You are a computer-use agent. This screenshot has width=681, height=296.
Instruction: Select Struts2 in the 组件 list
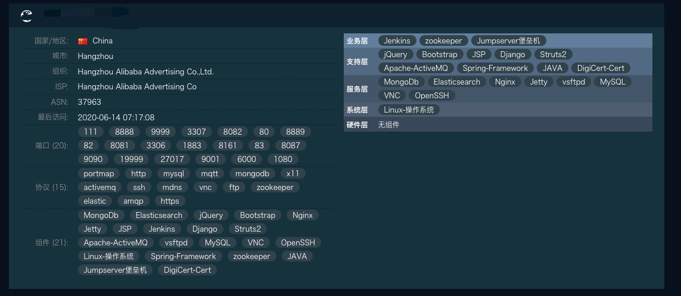tap(248, 229)
